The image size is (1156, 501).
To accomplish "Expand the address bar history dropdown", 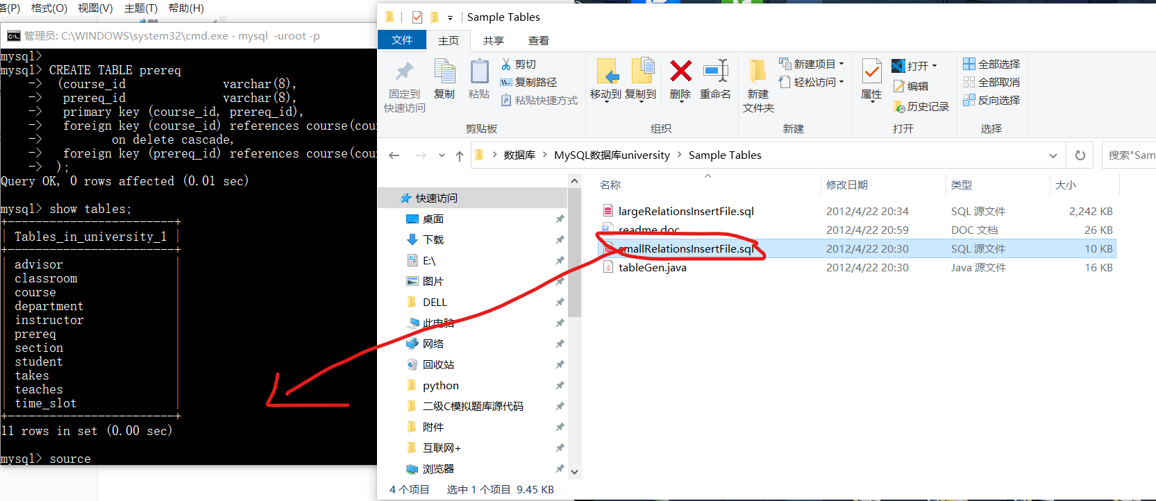I will pyautogui.click(x=1053, y=155).
